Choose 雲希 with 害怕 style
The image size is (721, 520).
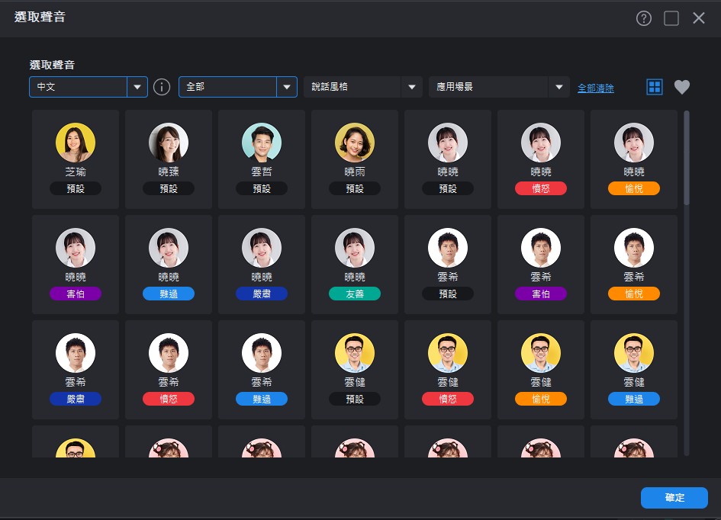[x=541, y=264]
